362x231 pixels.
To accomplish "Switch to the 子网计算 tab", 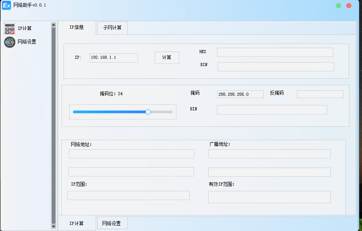I will 112,28.
